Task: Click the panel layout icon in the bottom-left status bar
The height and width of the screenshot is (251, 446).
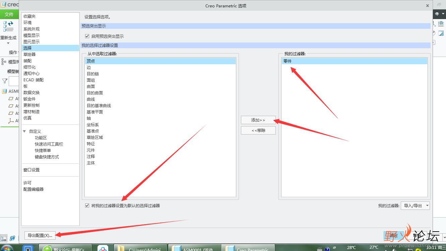Action: coord(4,238)
